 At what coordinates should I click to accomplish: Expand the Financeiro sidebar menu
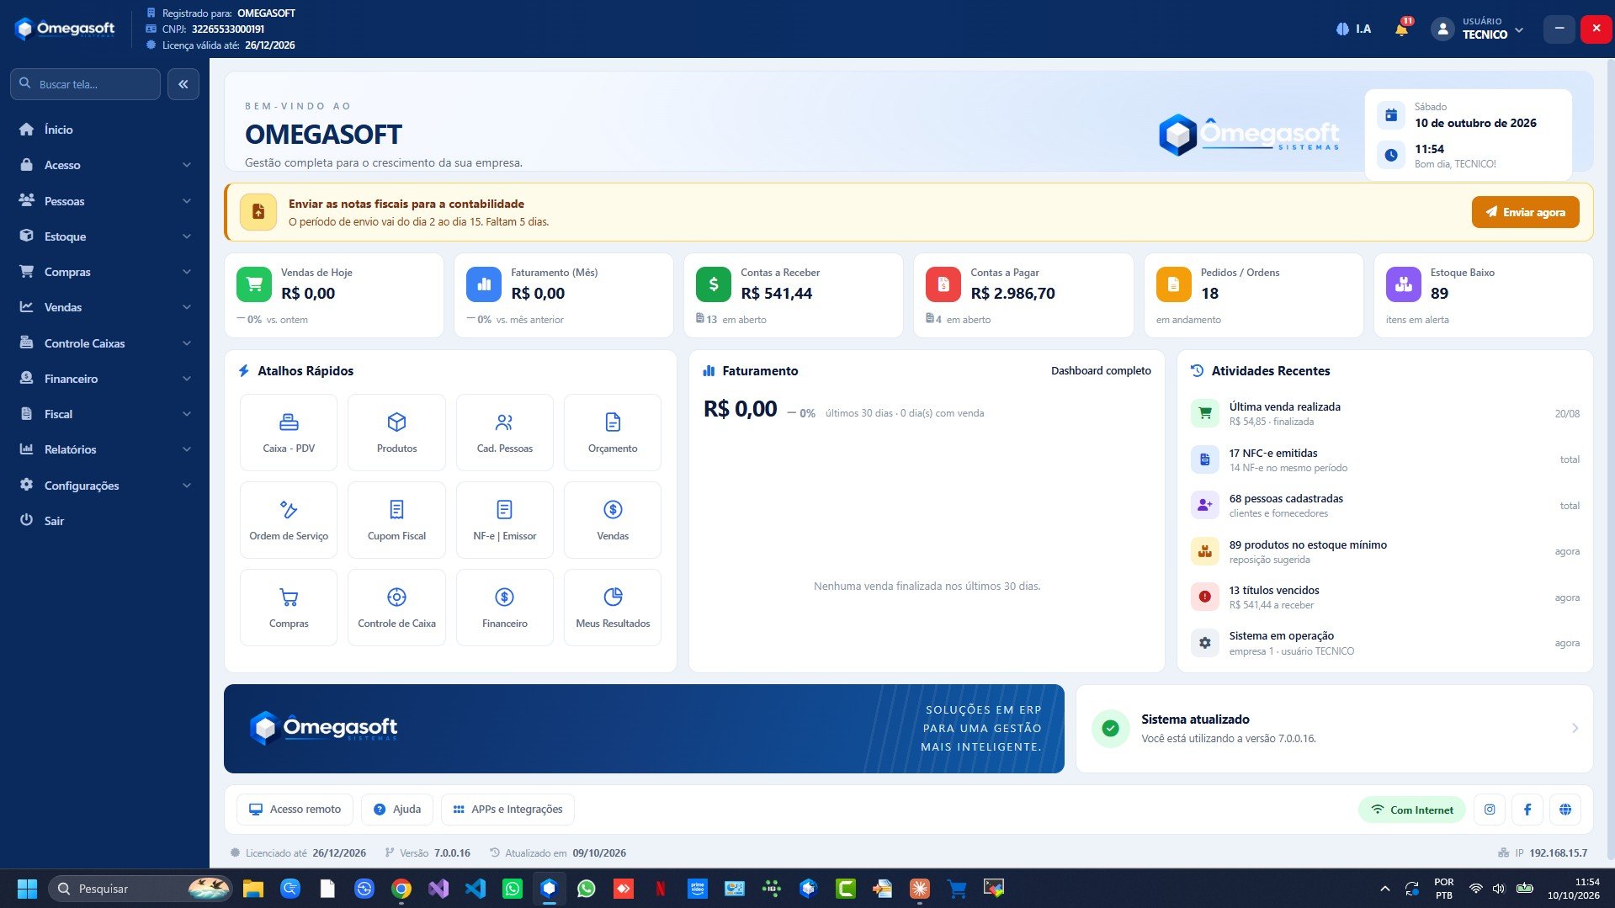tap(105, 379)
